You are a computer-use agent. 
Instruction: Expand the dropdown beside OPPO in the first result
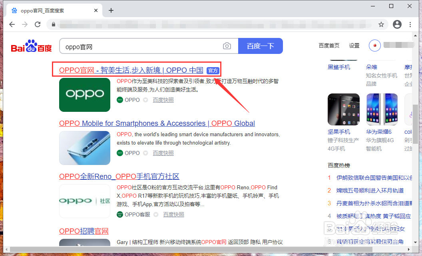point(145,100)
